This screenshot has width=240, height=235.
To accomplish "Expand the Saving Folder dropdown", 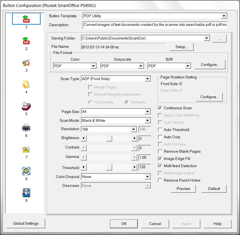I will tap(207, 38).
